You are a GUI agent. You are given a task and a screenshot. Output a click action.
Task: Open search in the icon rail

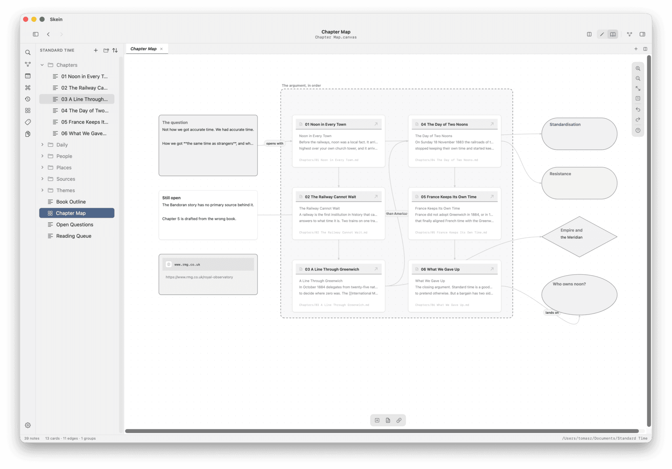28,53
